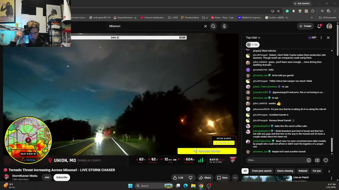Viewport: 339px width, 190px height.
Task: Open the All Bookmarks folder
Action: click(328, 18)
